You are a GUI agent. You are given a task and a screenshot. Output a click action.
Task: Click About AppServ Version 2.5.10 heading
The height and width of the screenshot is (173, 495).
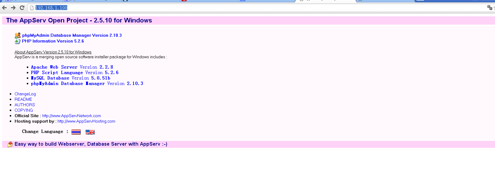coord(53,52)
